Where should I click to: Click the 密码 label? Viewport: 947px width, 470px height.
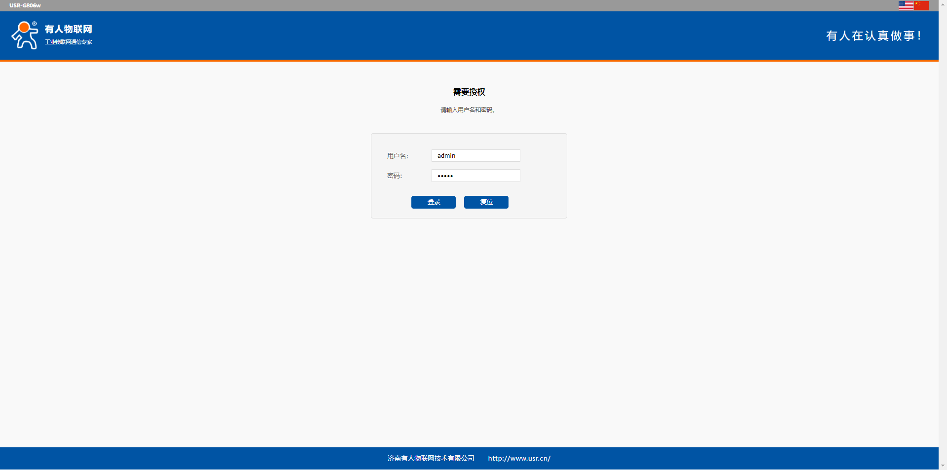pos(394,176)
